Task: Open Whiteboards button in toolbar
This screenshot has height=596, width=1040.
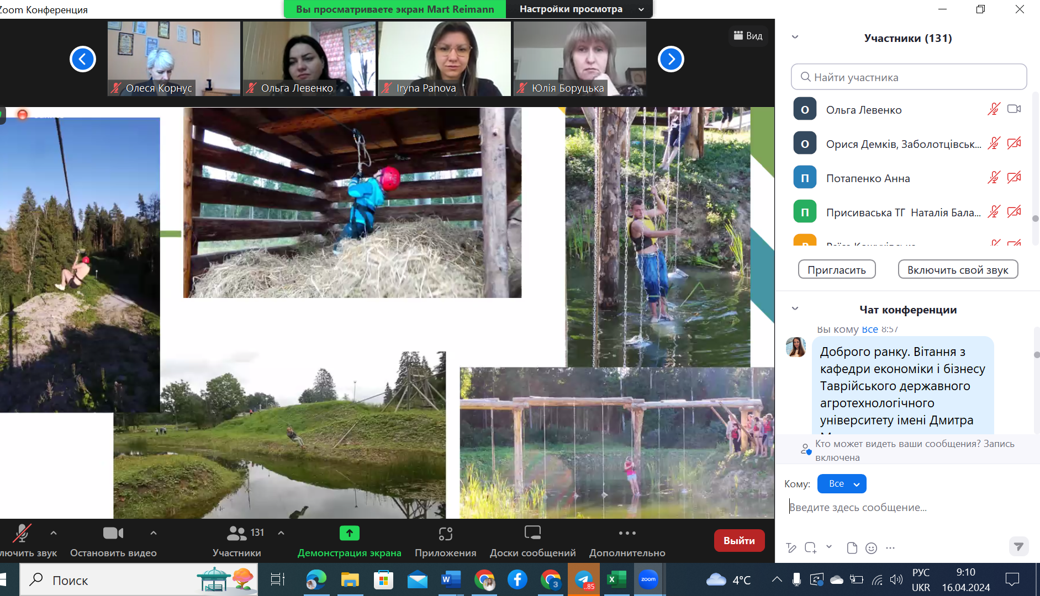Action: (533, 541)
